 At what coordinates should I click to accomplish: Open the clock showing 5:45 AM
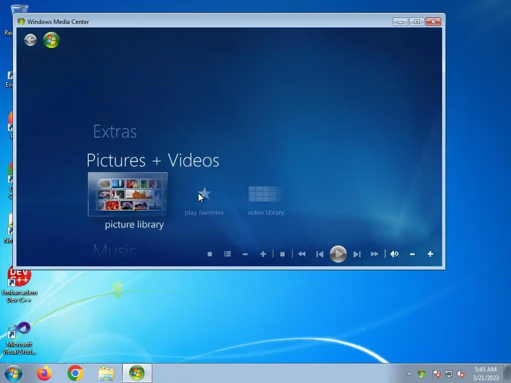pos(486,374)
